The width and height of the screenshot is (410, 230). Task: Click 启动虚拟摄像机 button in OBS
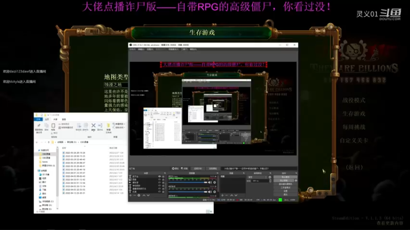pos(285,184)
